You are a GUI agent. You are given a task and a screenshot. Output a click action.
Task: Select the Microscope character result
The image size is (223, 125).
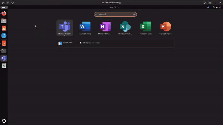click(89, 43)
